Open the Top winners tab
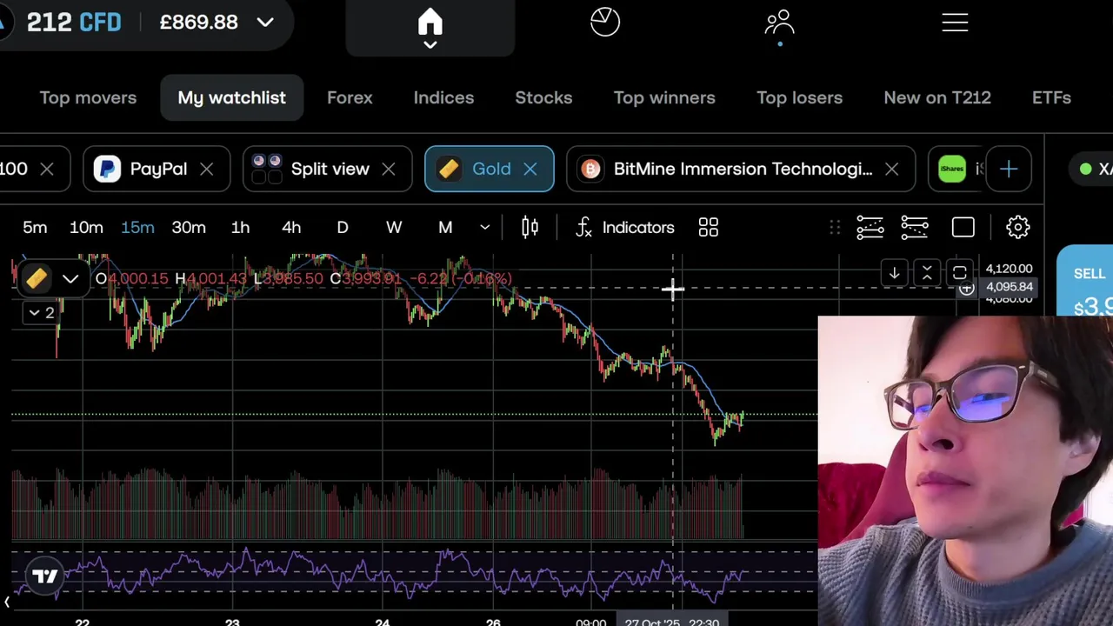This screenshot has width=1113, height=626. tap(664, 97)
